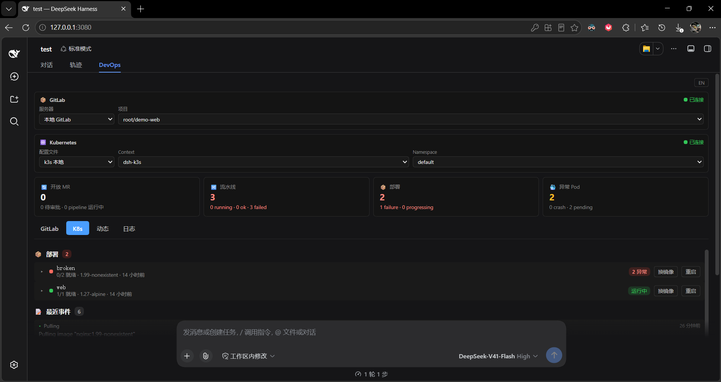This screenshot has width=721, height=382.
Task: Switch language with the EN button
Action: pos(701,83)
